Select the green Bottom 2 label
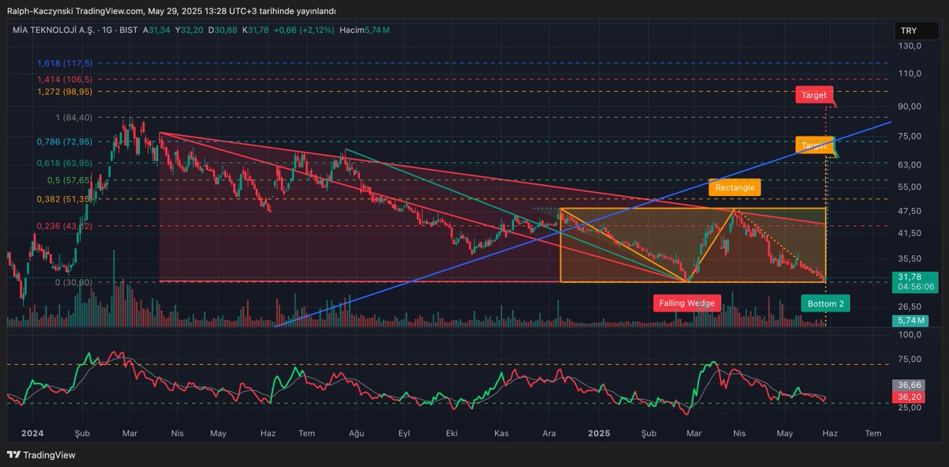 click(826, 303)
